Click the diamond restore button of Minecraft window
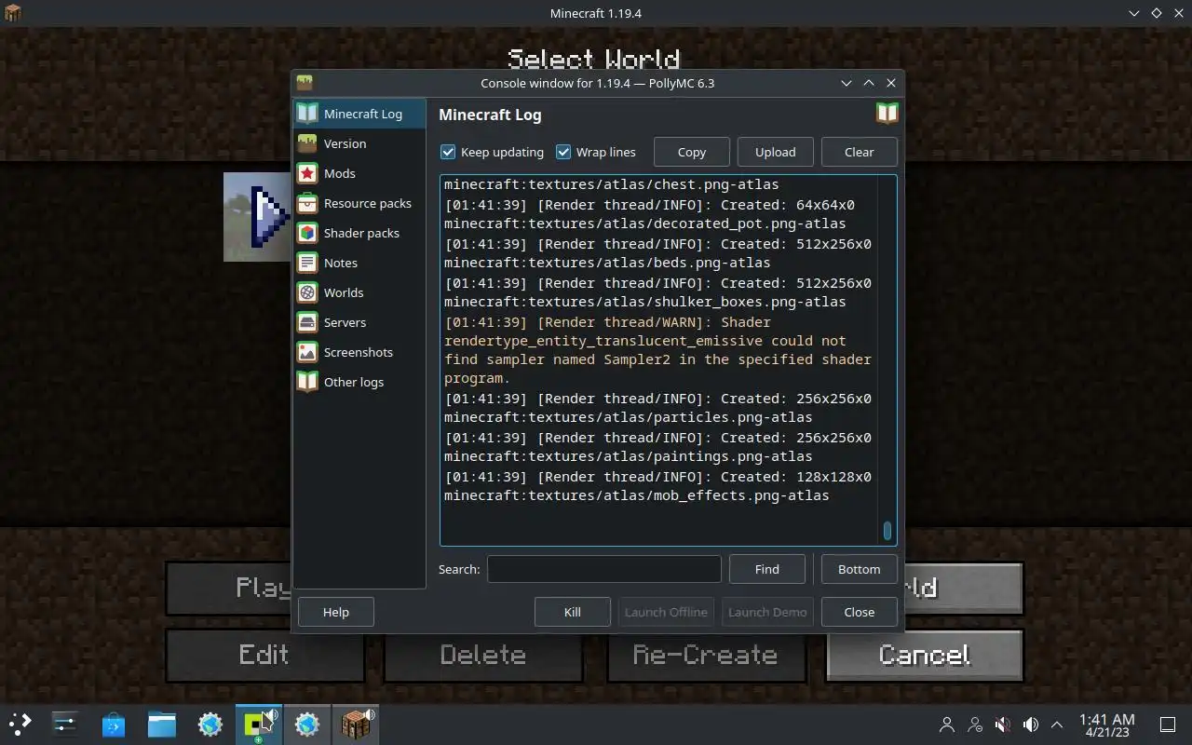 1157,13
